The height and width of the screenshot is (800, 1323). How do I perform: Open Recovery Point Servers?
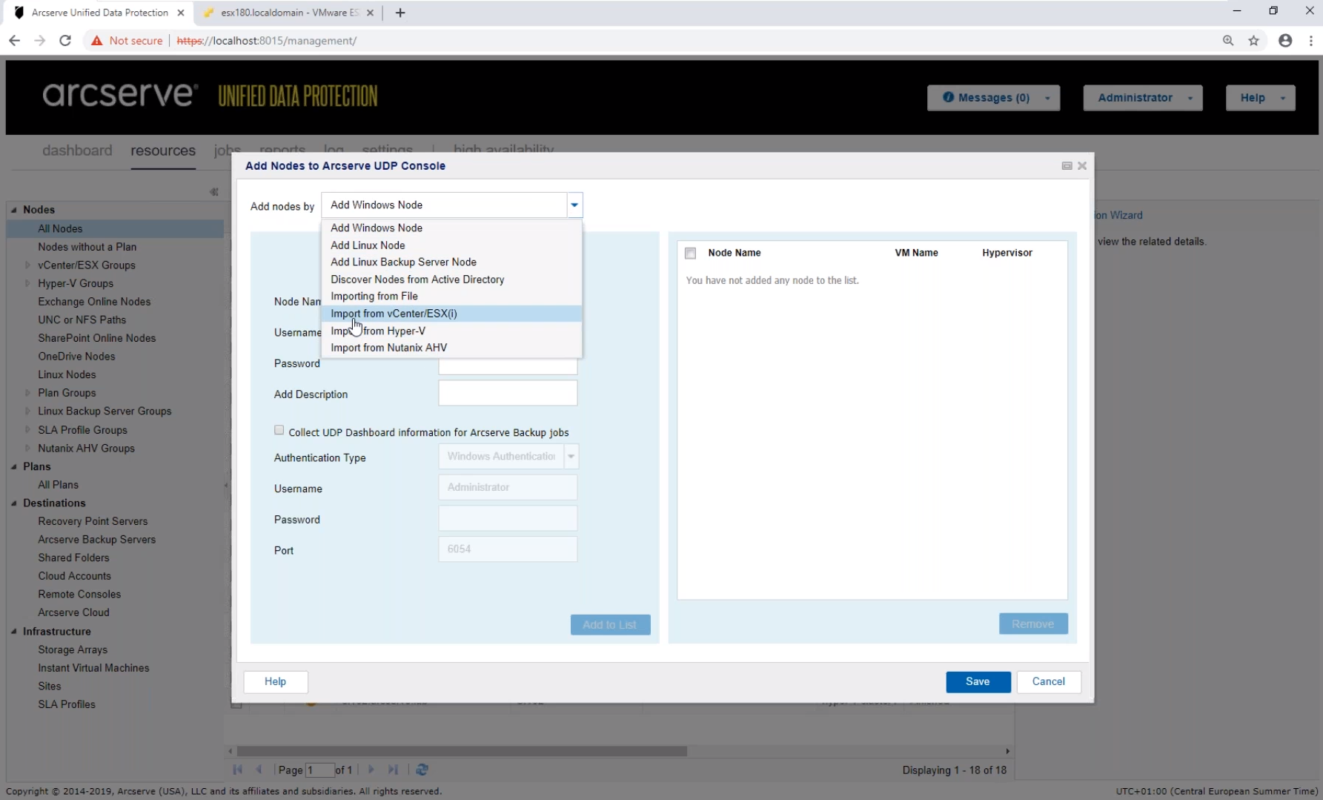click(x=93, y=521)
